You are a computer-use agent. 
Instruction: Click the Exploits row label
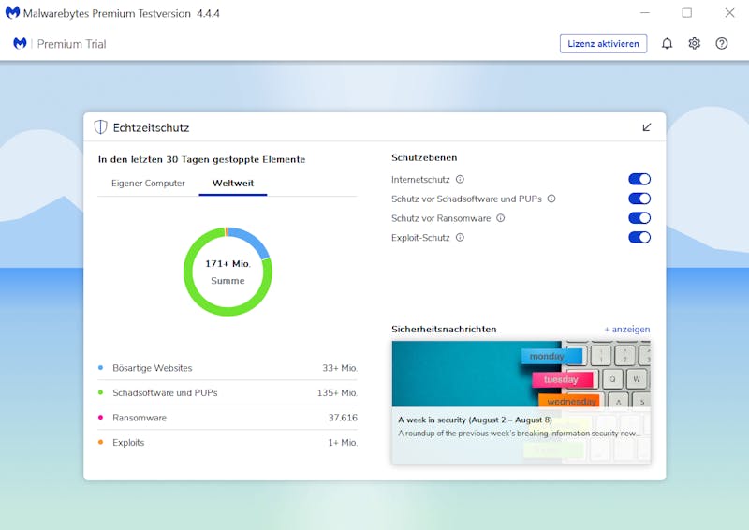point(128,443)
